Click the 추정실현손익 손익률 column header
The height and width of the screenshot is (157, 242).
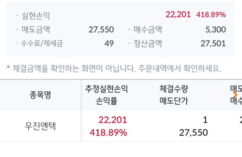coord(106,95)
